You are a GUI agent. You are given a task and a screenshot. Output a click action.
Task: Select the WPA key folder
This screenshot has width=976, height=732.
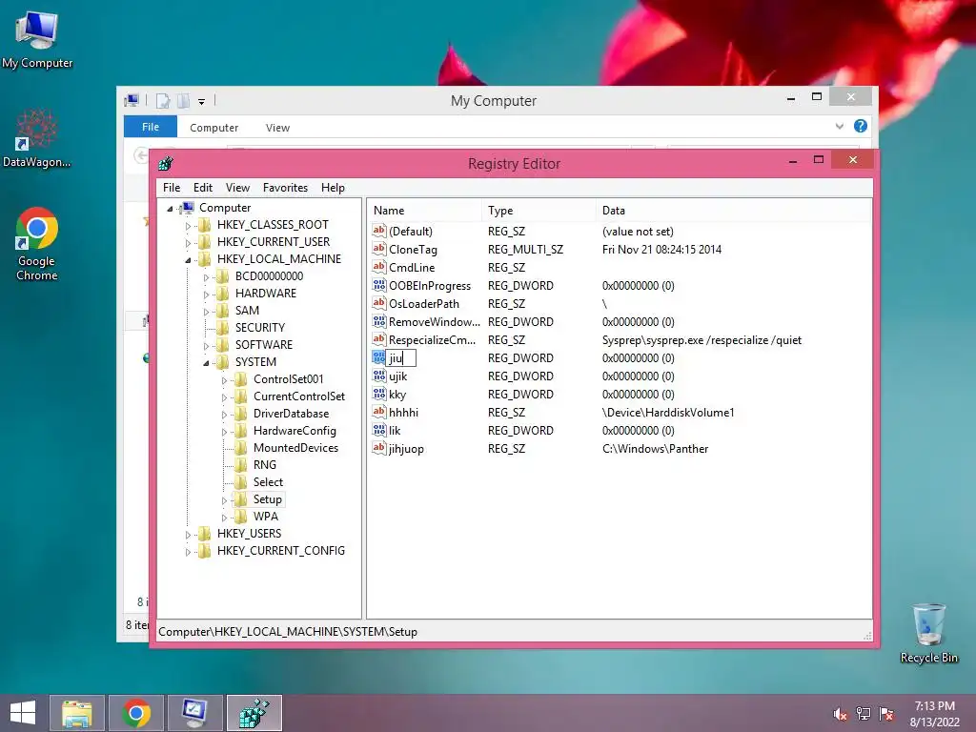[x=240, y=516]
